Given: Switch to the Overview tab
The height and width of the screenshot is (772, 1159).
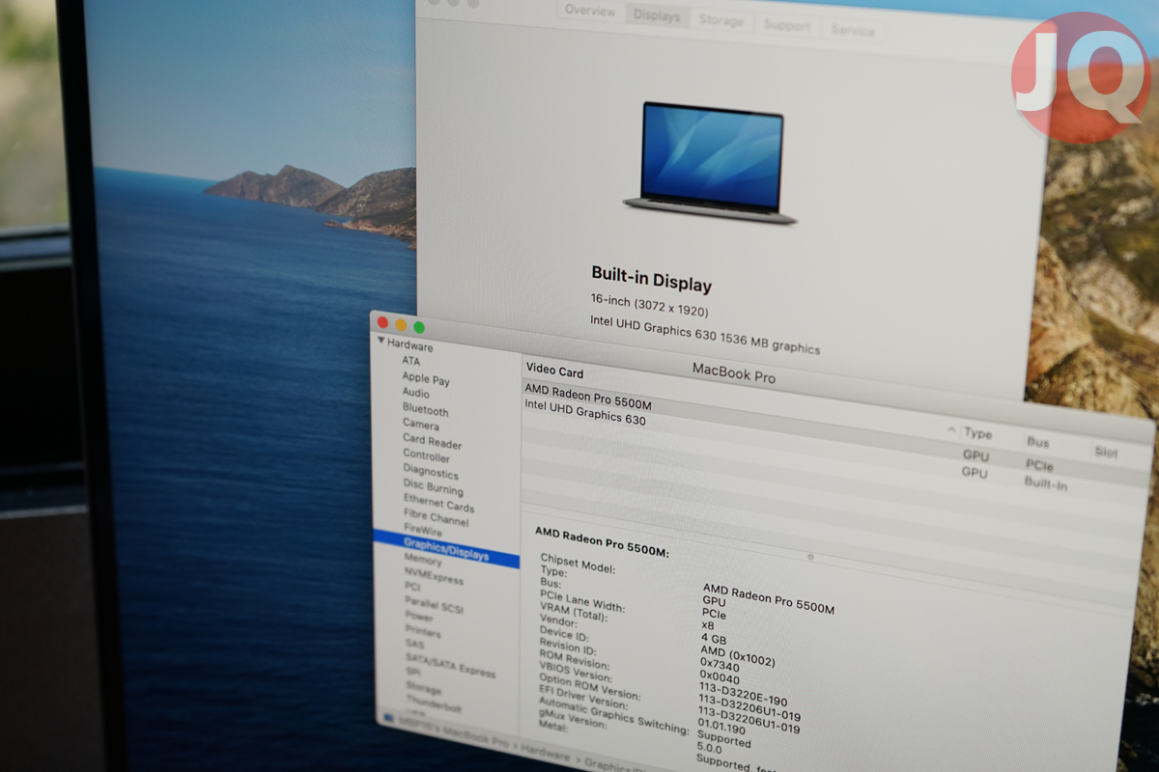Looking at the screenshot, I should 590,12.
